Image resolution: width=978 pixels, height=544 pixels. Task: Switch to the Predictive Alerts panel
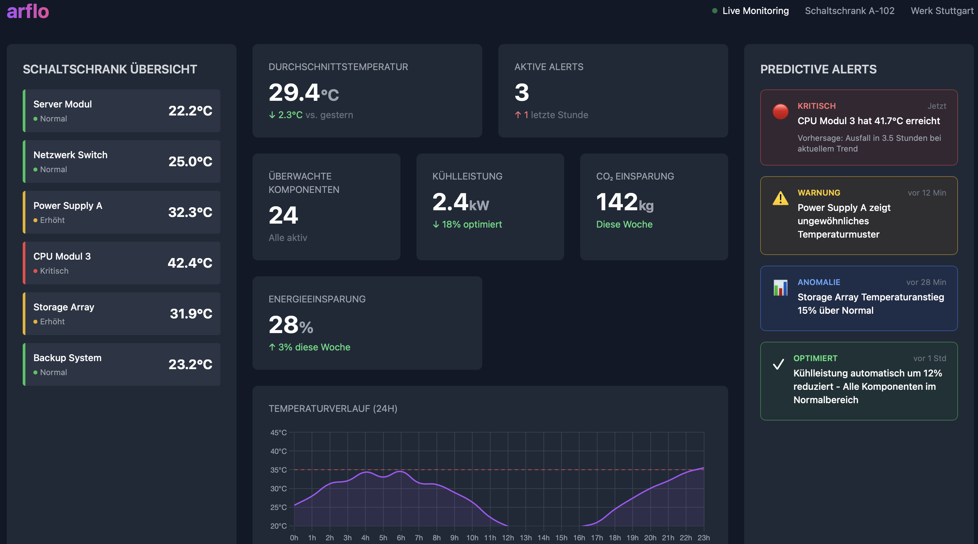tap(818, 69)
